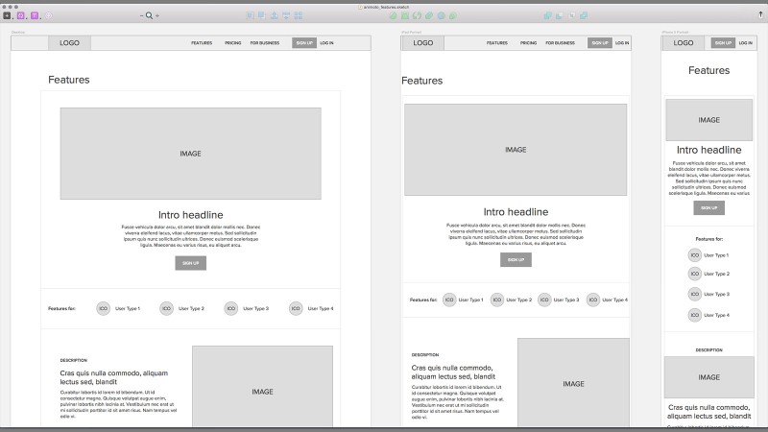
Task: Click the third green toolbar icon
Action: pos(417,15)
